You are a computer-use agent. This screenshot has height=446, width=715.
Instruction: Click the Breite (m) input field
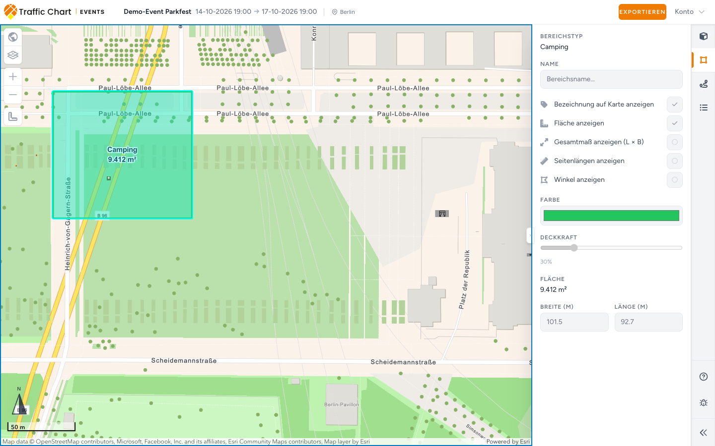coord(574,322)
